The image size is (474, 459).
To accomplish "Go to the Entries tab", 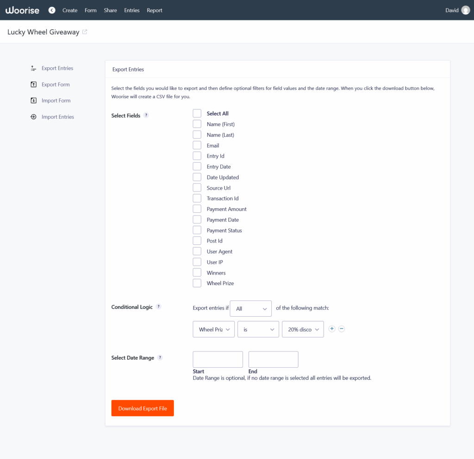I will (132, 10).
